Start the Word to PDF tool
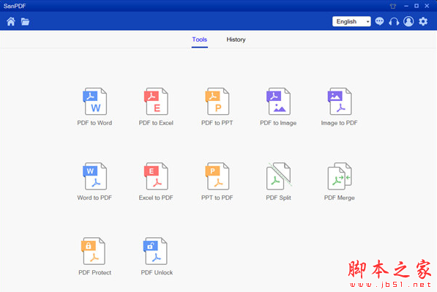 pyautogui.click(x=94, y=181)
